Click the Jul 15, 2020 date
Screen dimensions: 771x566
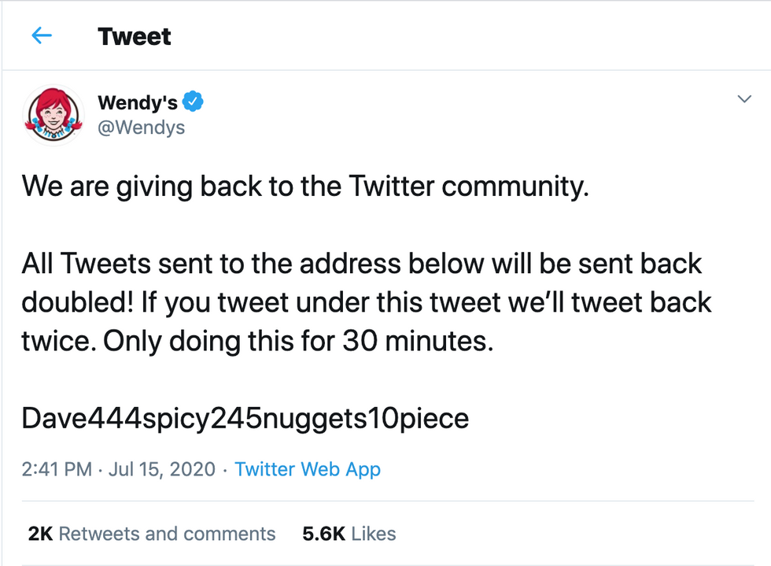pyautogui.click(x=161, y=469)
